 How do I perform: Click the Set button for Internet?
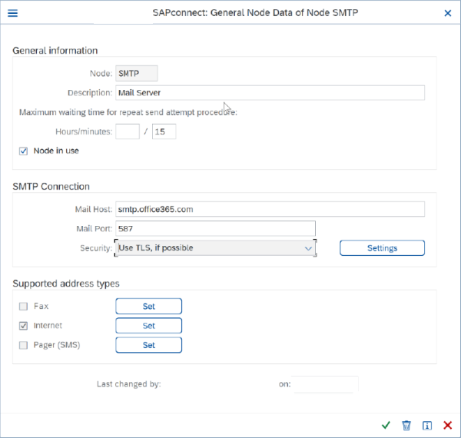coord(149,326)
